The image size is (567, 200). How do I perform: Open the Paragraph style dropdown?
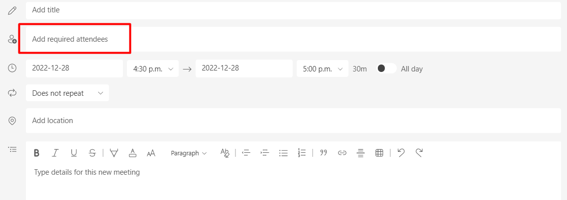189,153
